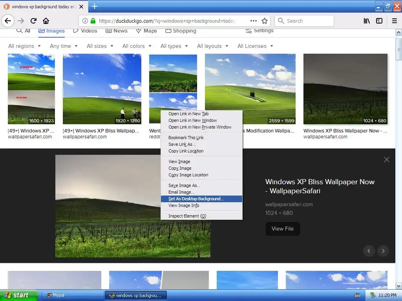The width and height of the screenshot is (402, 301).
Task: Open Windows XP Bliss Wallpaper Now title link
Action: tap(320, 186)
